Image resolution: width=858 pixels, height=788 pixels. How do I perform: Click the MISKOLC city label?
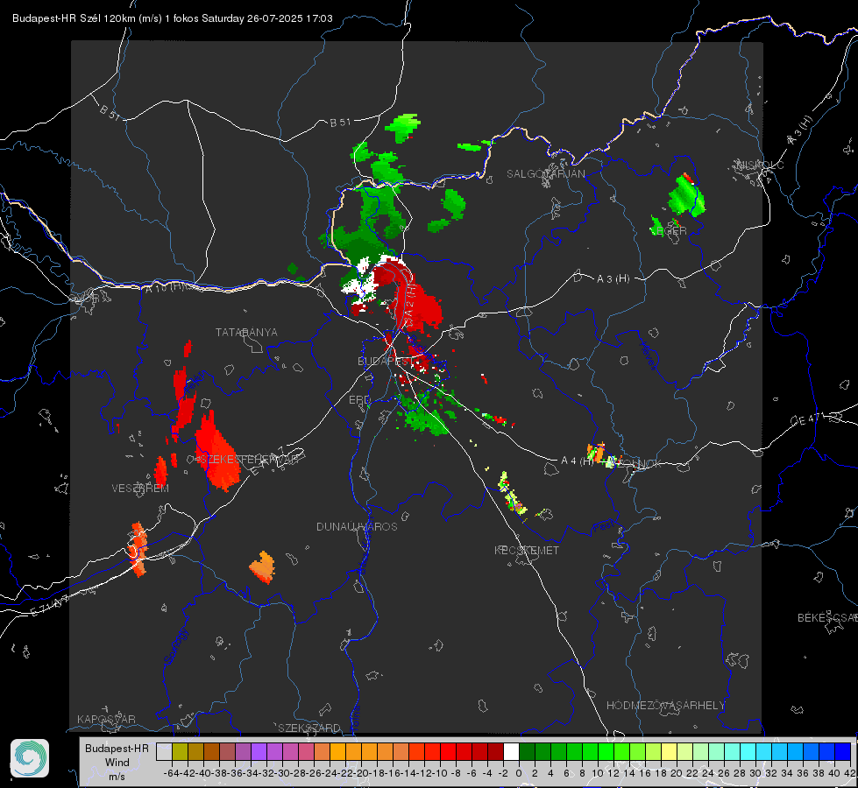tap(760, 165)
